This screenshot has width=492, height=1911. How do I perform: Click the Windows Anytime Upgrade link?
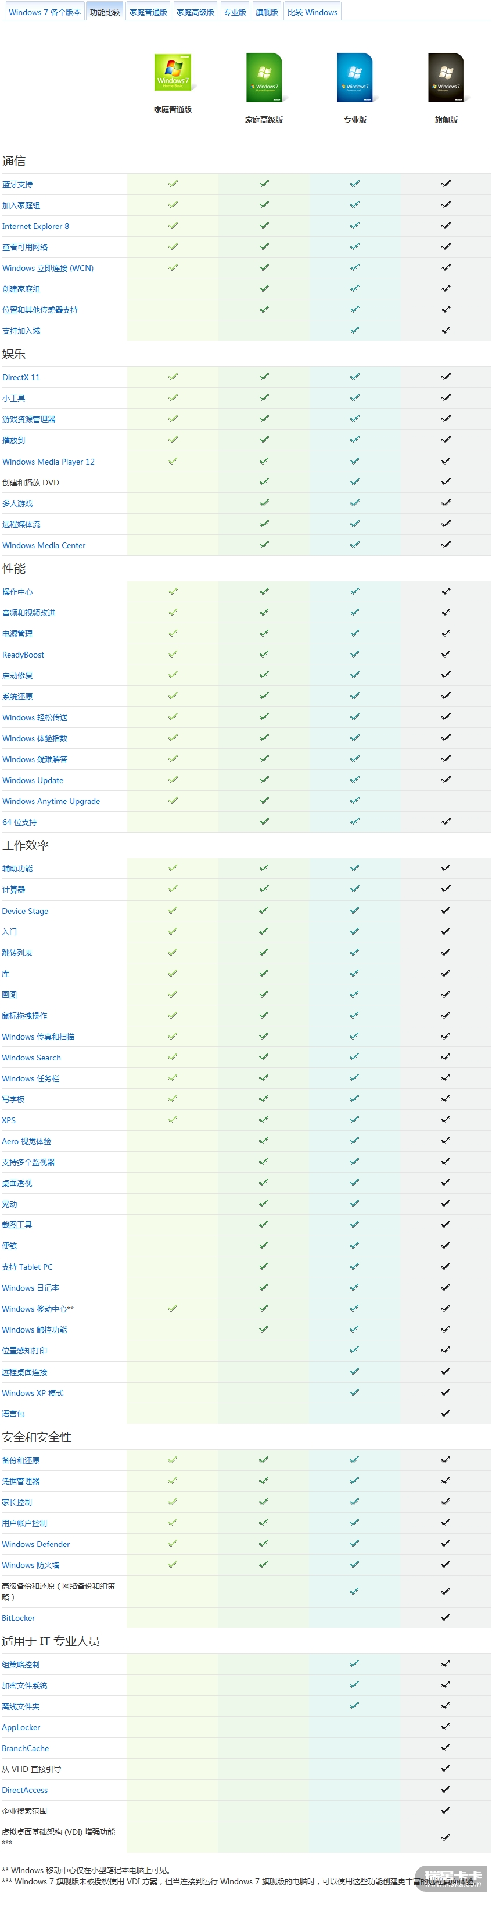point(51,801)
